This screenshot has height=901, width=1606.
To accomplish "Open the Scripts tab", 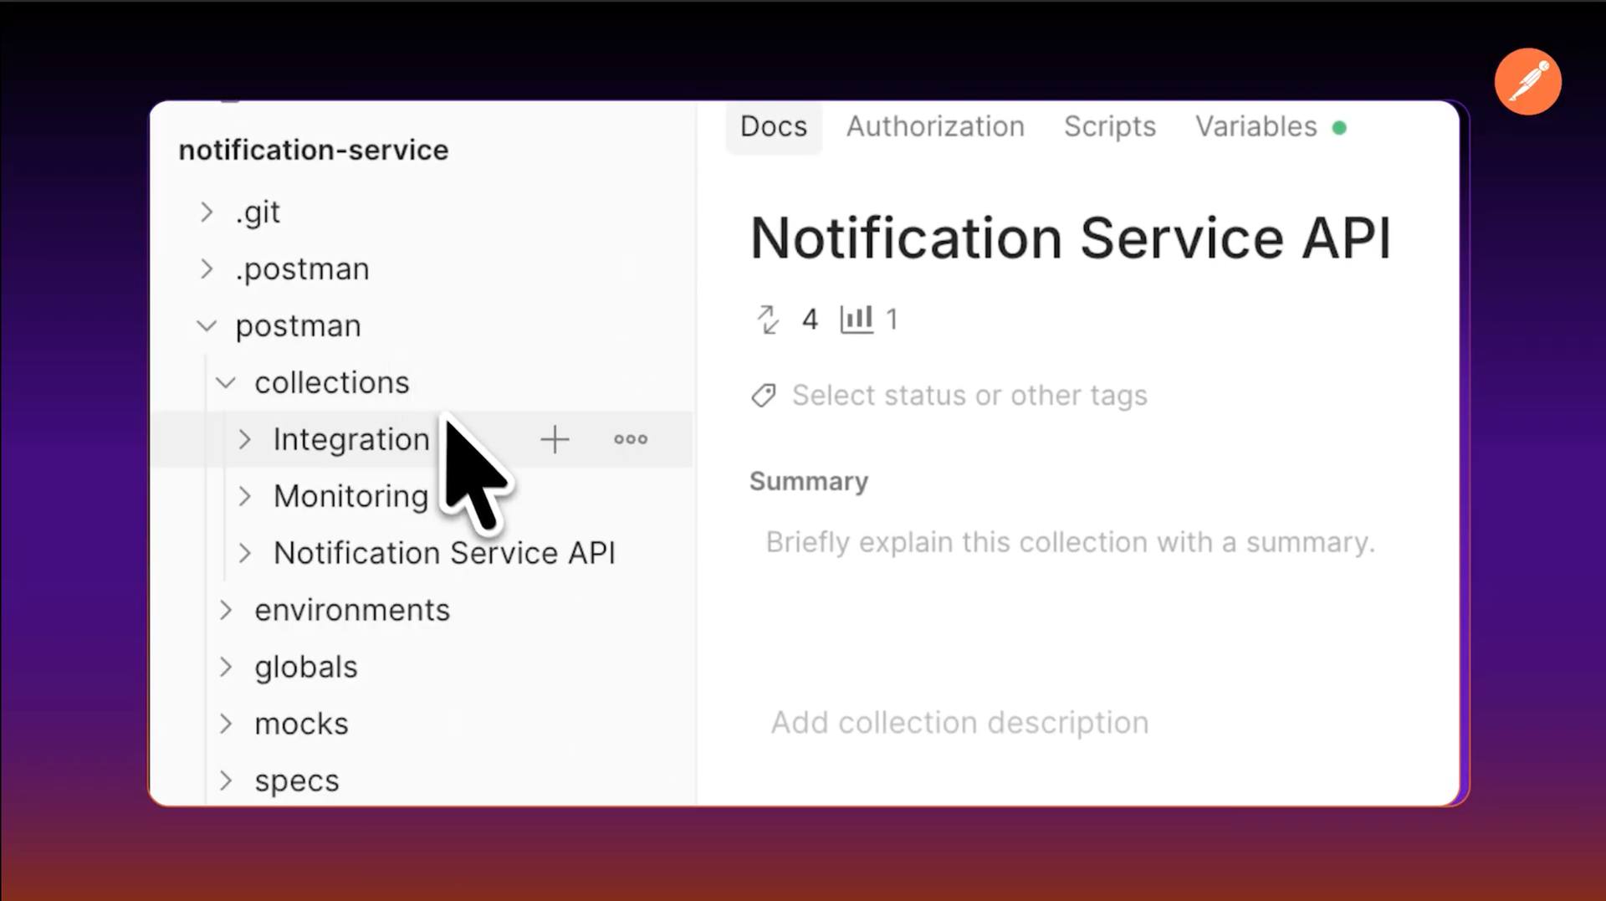I will point(1110,126).
